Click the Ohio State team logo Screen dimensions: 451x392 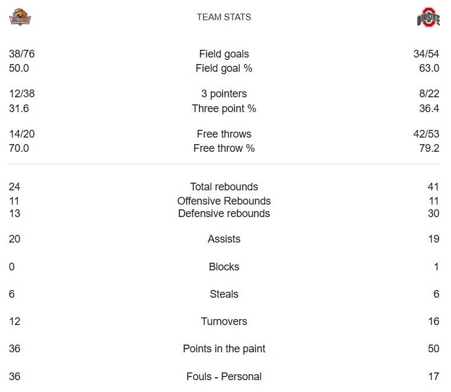tap(428, 18)
